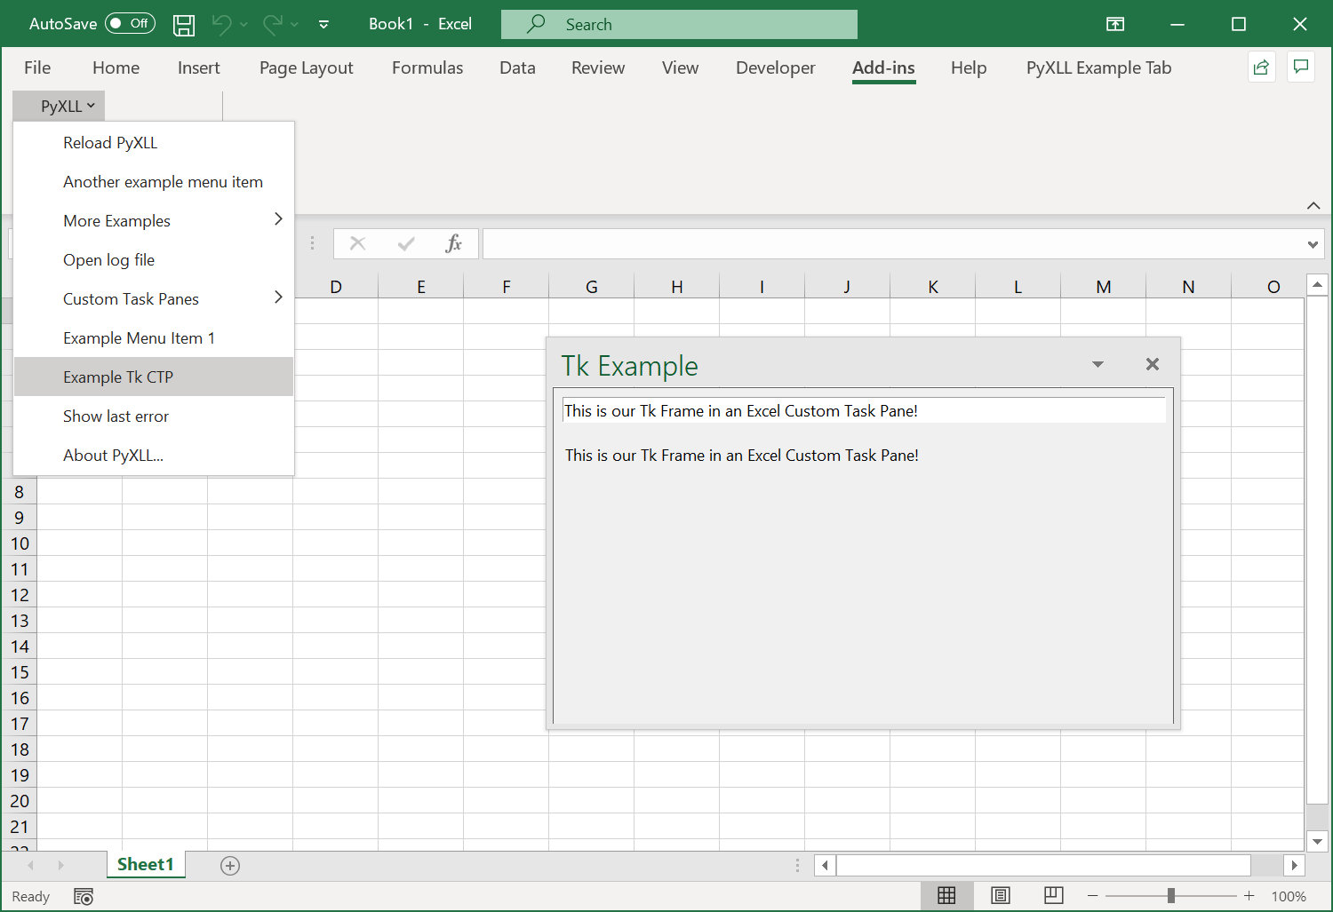Click the Cancel formula X icon
The height and width of the screenshot is (912, 1333).
358,243
